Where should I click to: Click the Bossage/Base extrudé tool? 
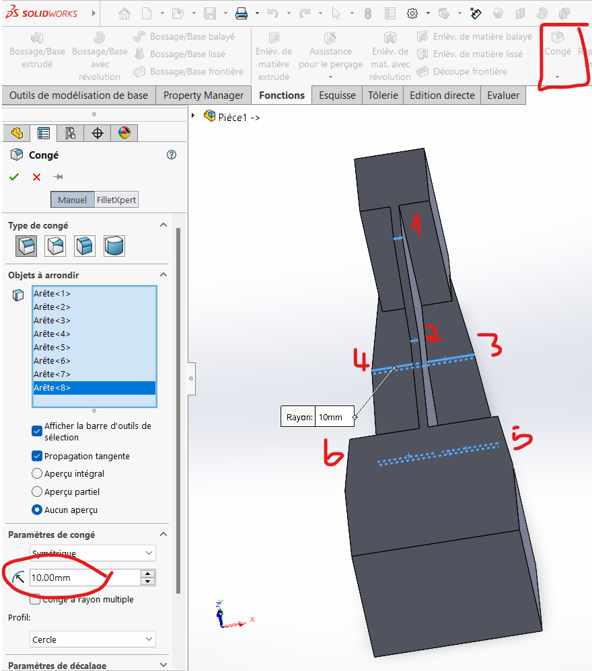[x=37, y=50]
